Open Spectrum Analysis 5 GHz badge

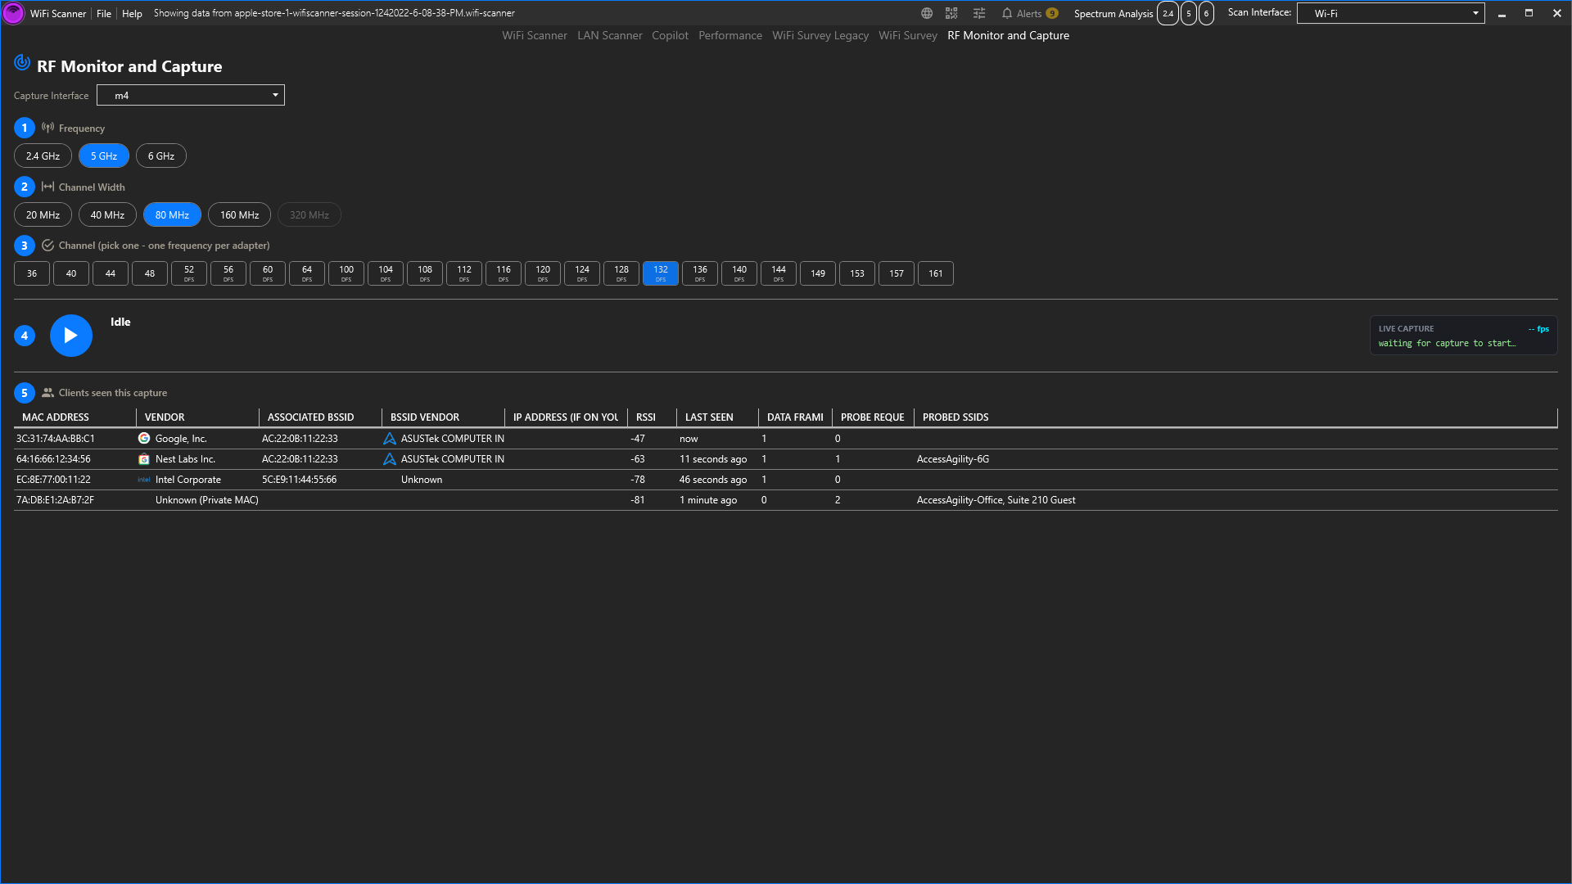1189,13
